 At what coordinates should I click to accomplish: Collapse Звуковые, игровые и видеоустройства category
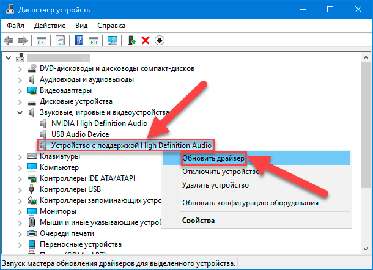[20, 112]
